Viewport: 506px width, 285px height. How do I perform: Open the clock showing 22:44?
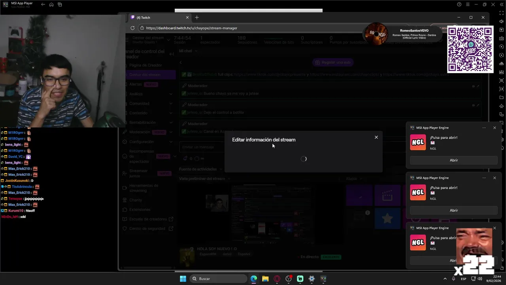point(493,279)
